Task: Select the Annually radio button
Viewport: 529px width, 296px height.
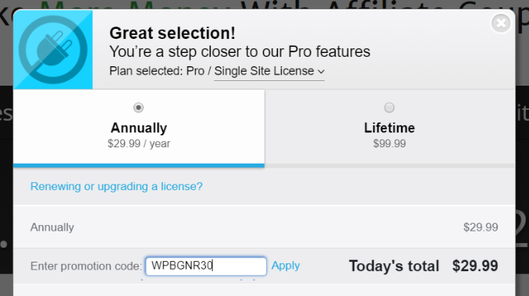Action: tap(138, 107)
